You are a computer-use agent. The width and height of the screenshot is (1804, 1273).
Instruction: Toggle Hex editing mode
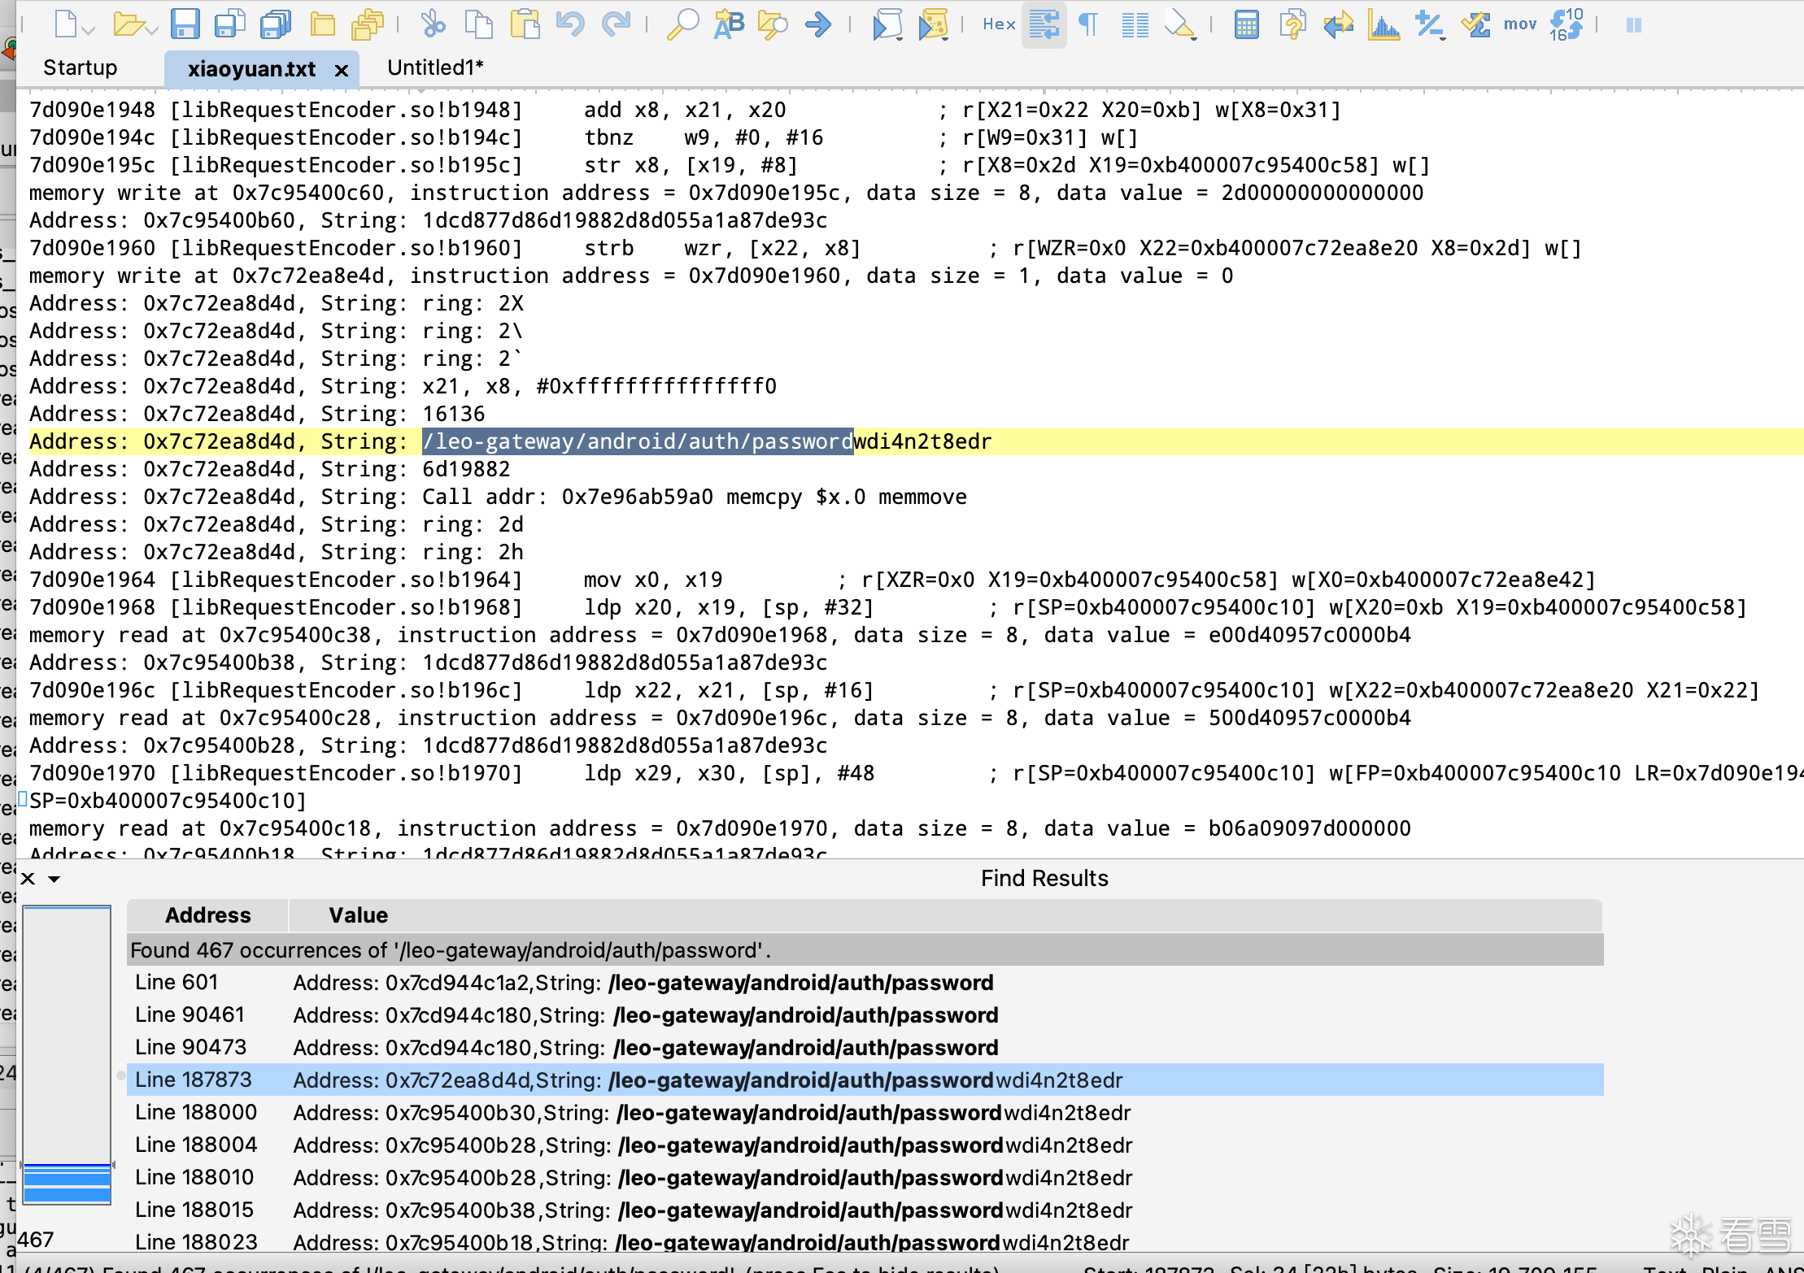[x=999, y=24]
